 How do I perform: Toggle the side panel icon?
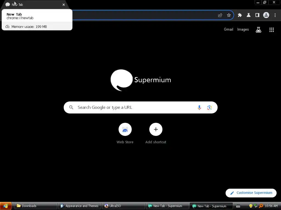pyautogui.click(x=257, y=15)
